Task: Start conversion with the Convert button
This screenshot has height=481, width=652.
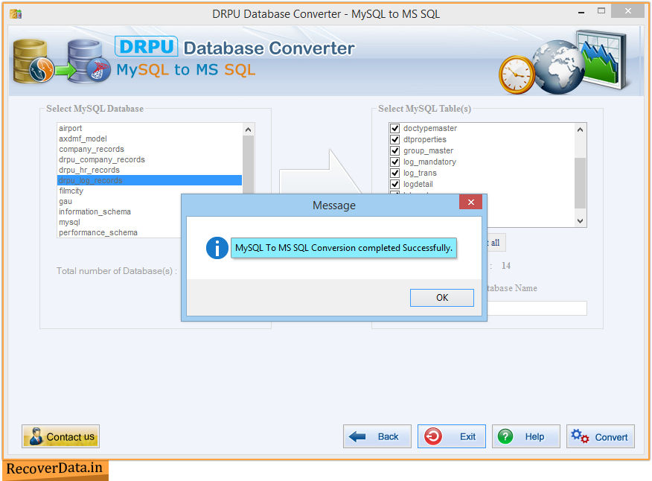Action: click(x=601, y=436)
